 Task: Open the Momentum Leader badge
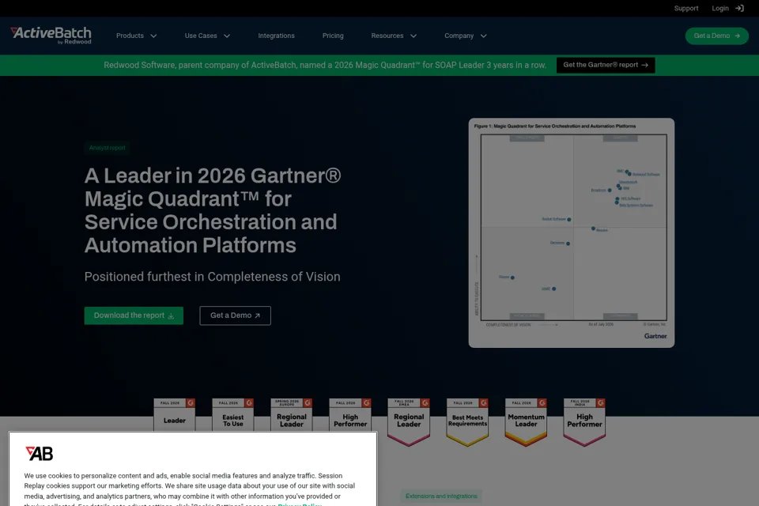[526, 421]
